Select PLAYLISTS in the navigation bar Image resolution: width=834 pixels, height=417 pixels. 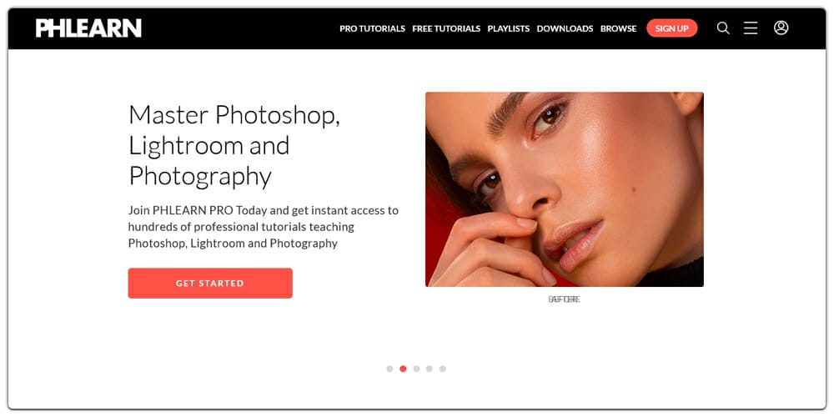coord(509,28)
